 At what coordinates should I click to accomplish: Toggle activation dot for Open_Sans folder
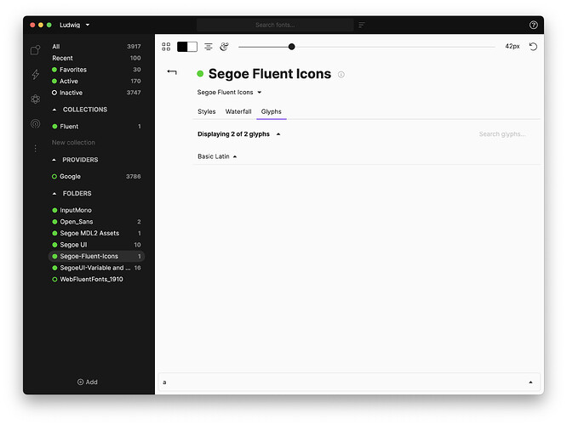click(x=54, y=222)
